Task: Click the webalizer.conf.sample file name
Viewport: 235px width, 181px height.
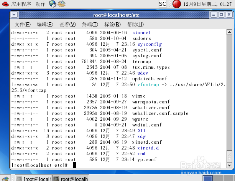Action: pos(160,113)
